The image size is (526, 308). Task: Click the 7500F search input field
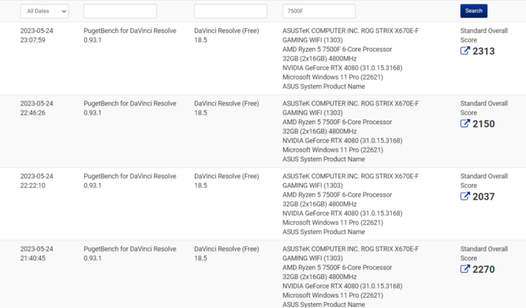[x=319, y=11]
